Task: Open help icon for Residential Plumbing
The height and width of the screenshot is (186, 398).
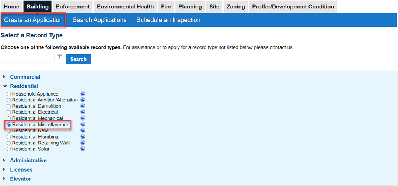Action: click(x=83, y=137)
